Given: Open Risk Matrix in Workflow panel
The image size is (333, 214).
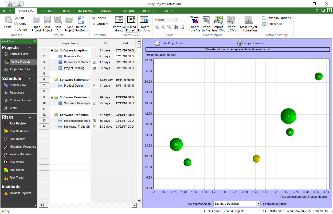Looking at the screenshot, I should tap(17, 170).
